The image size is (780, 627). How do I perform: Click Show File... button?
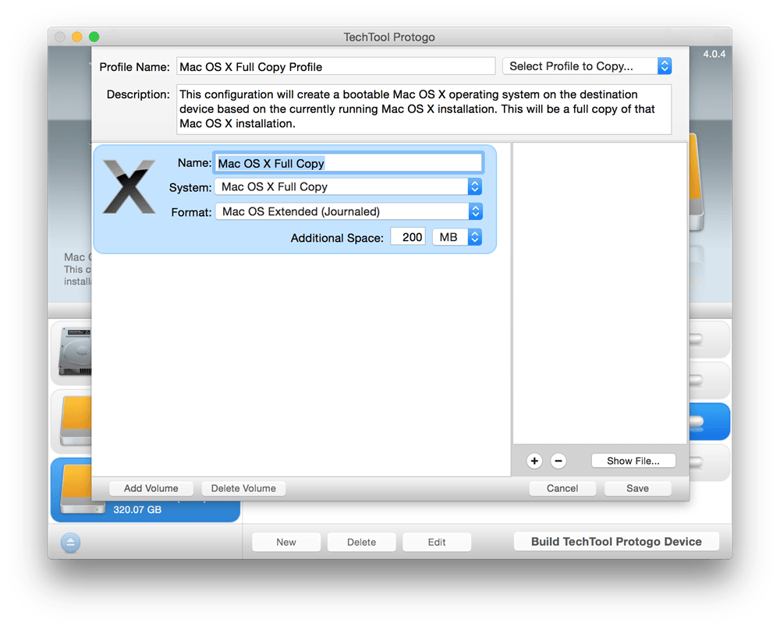click(x=633, y=461)
